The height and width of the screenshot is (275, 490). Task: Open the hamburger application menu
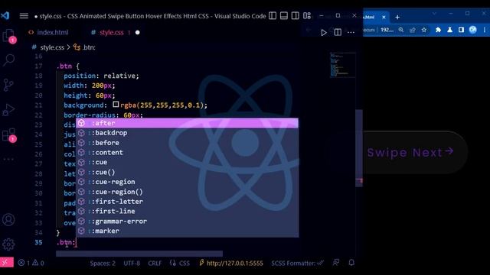click(24, 15)
